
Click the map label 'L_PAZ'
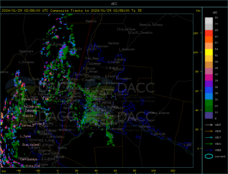pos(188,145)
